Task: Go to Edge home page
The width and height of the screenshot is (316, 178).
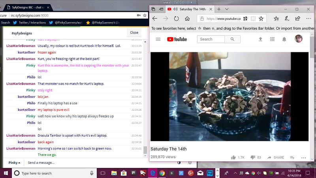Action: pyautogui.click(x=187, y=19)
